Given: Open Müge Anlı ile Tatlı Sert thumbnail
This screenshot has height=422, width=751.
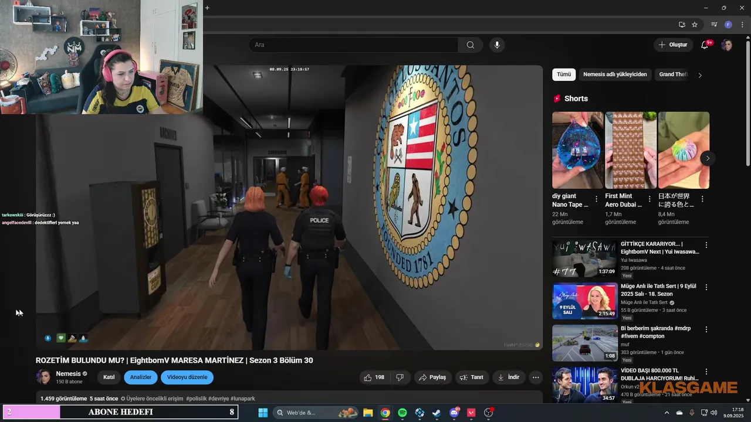Looking at the screenshot, I should [585, 301].
